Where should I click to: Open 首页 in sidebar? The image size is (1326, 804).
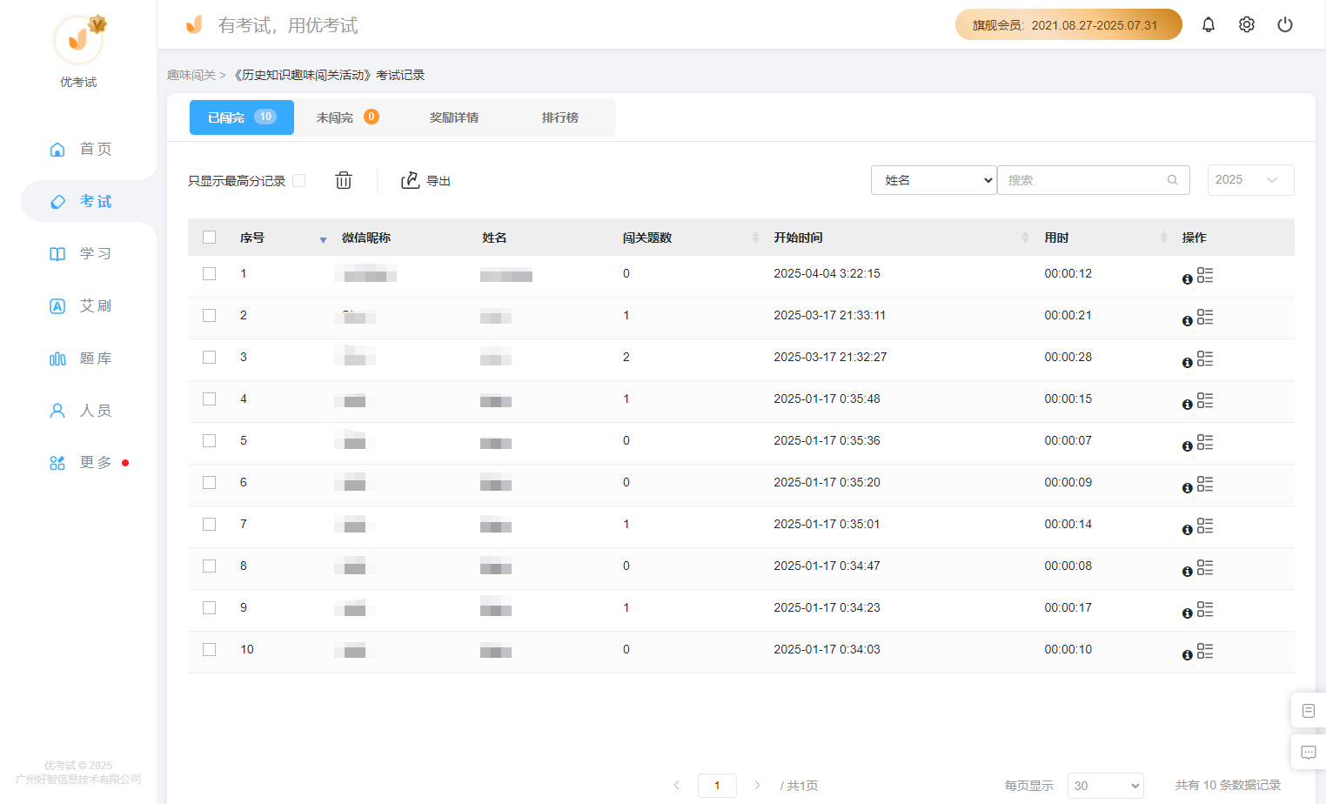point(81,149)
